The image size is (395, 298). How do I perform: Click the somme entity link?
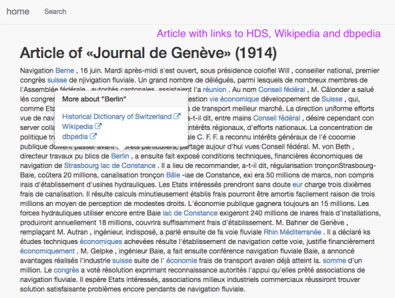click(x=334, y=261)
